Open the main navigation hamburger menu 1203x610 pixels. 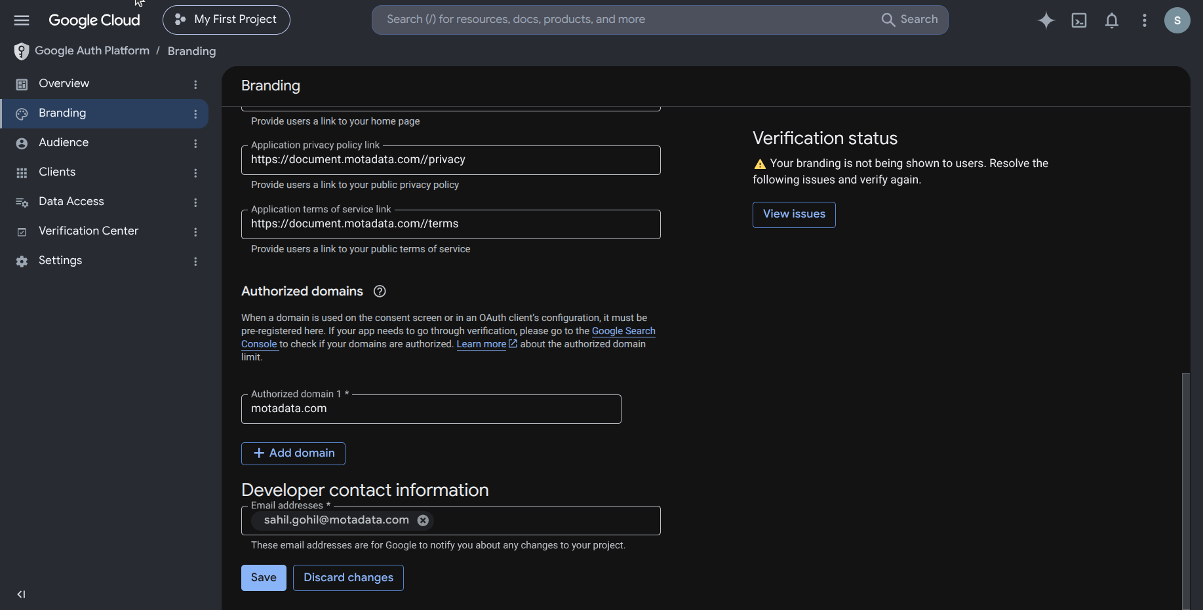22,20
